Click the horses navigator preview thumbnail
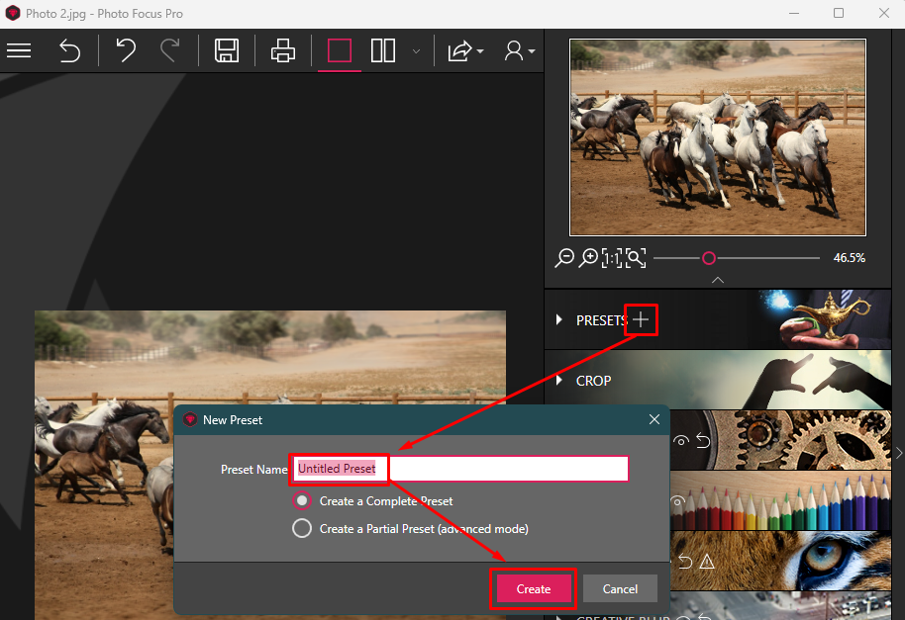 pyautogui.click(x=718, y=137)
